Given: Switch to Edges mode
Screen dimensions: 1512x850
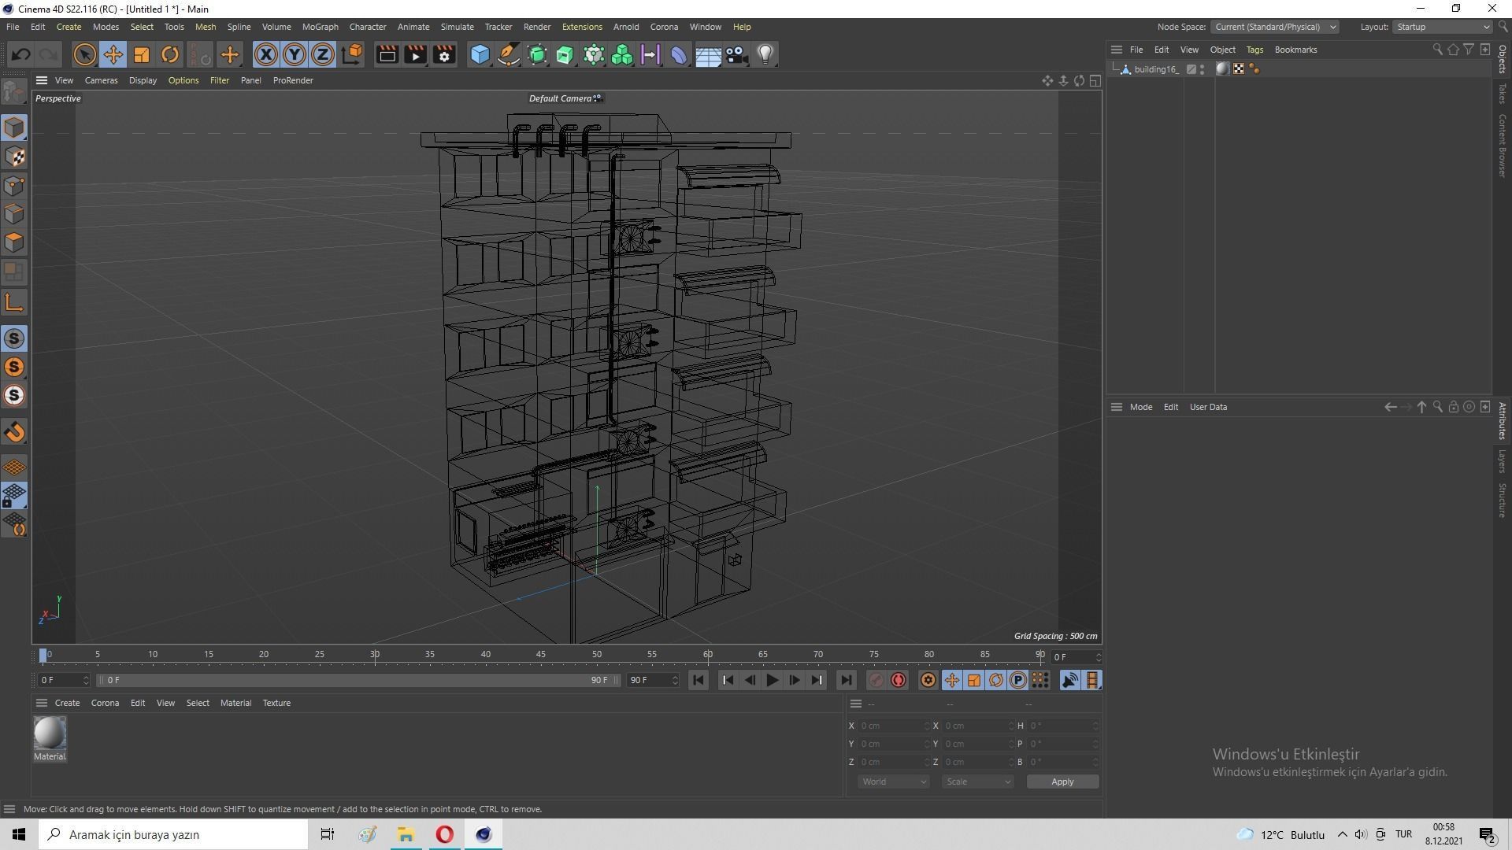Looking at the screenshot, I should pyautogui.click(x=14, y=214).
